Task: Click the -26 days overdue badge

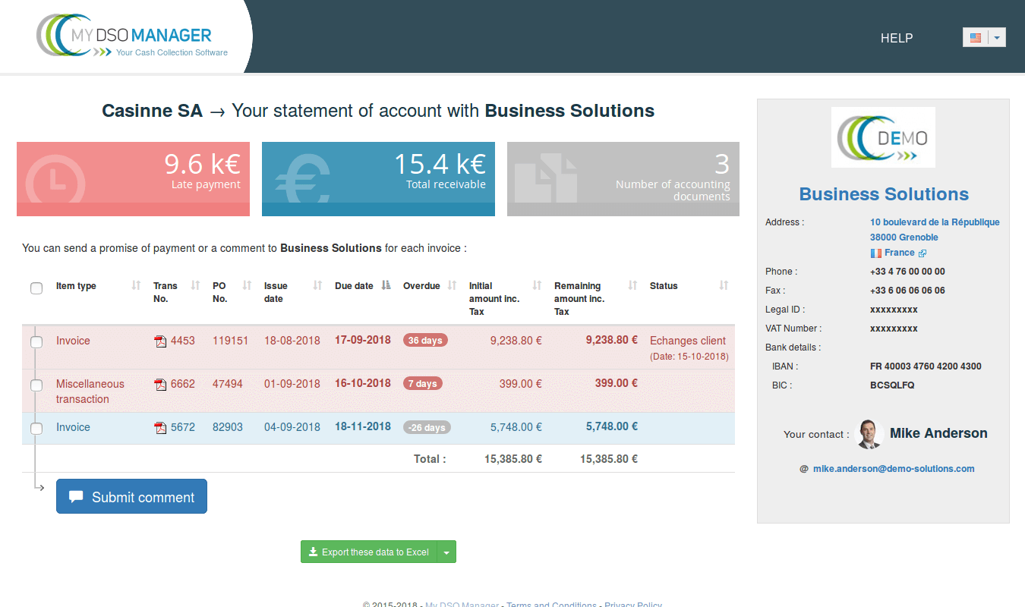Action: (x=427, y=427)
